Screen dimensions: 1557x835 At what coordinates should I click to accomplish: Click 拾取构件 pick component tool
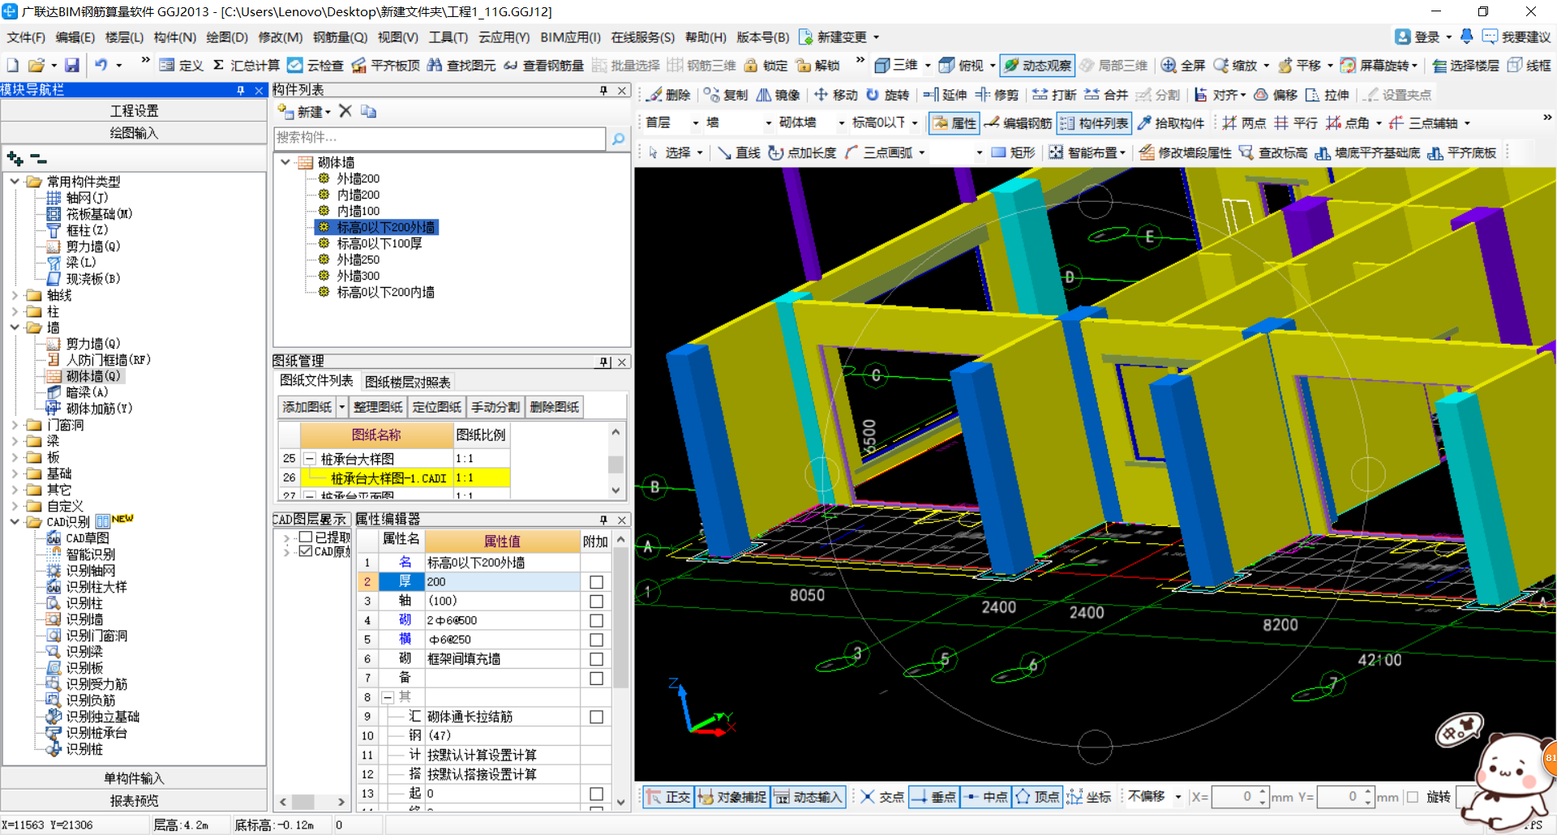tap(1170, 123)
